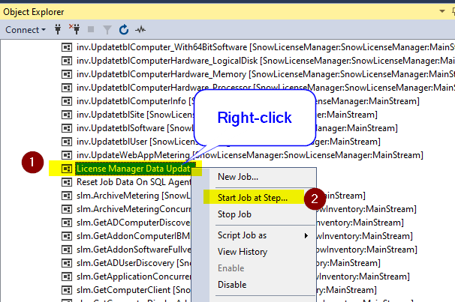Open the Connect dropdown in Object Explorer
Viewport: 455px width, 302px height.
pos(26,30)
